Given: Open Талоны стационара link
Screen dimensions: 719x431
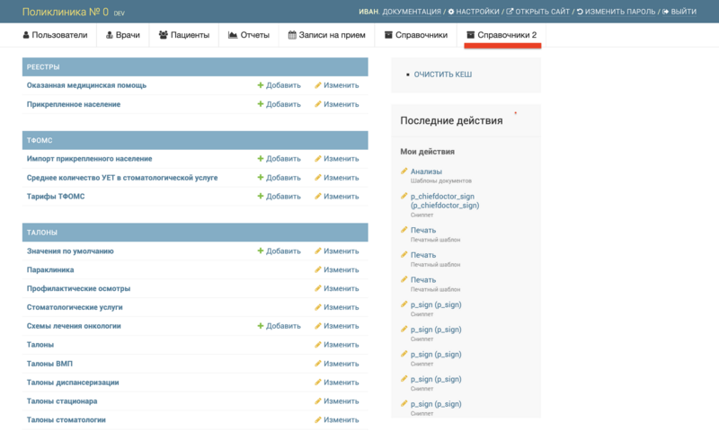Looking at the screenshot, I should [62, 400].
